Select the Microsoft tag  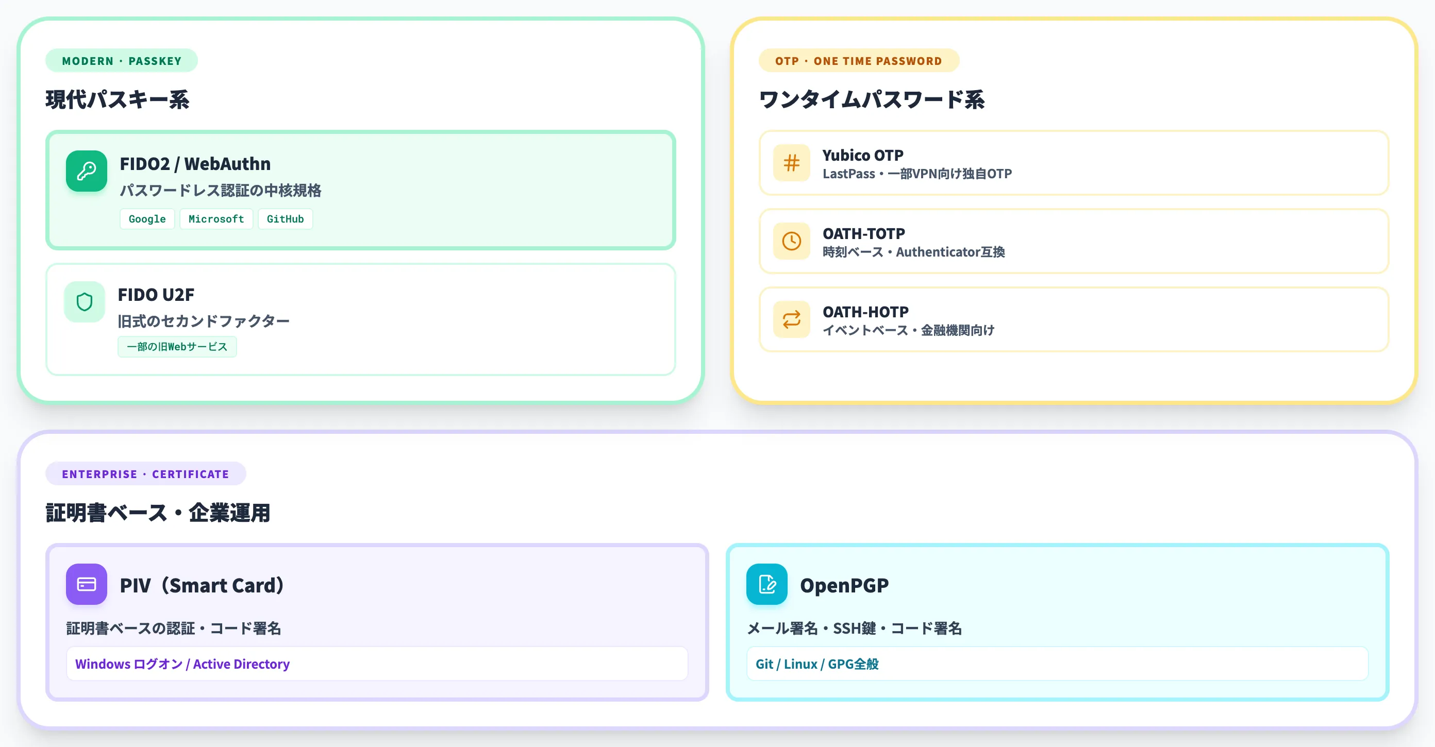click(216, 219)
